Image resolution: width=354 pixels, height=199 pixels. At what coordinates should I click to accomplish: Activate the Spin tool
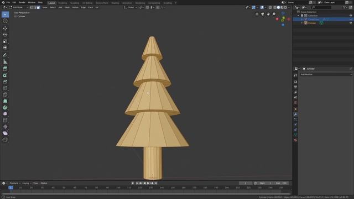coord(5,107)
